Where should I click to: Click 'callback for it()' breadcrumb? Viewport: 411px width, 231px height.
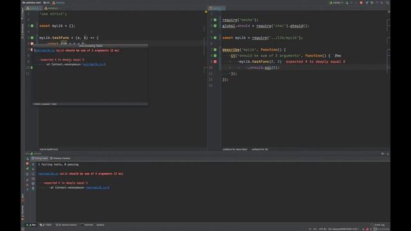coord(259,150)
